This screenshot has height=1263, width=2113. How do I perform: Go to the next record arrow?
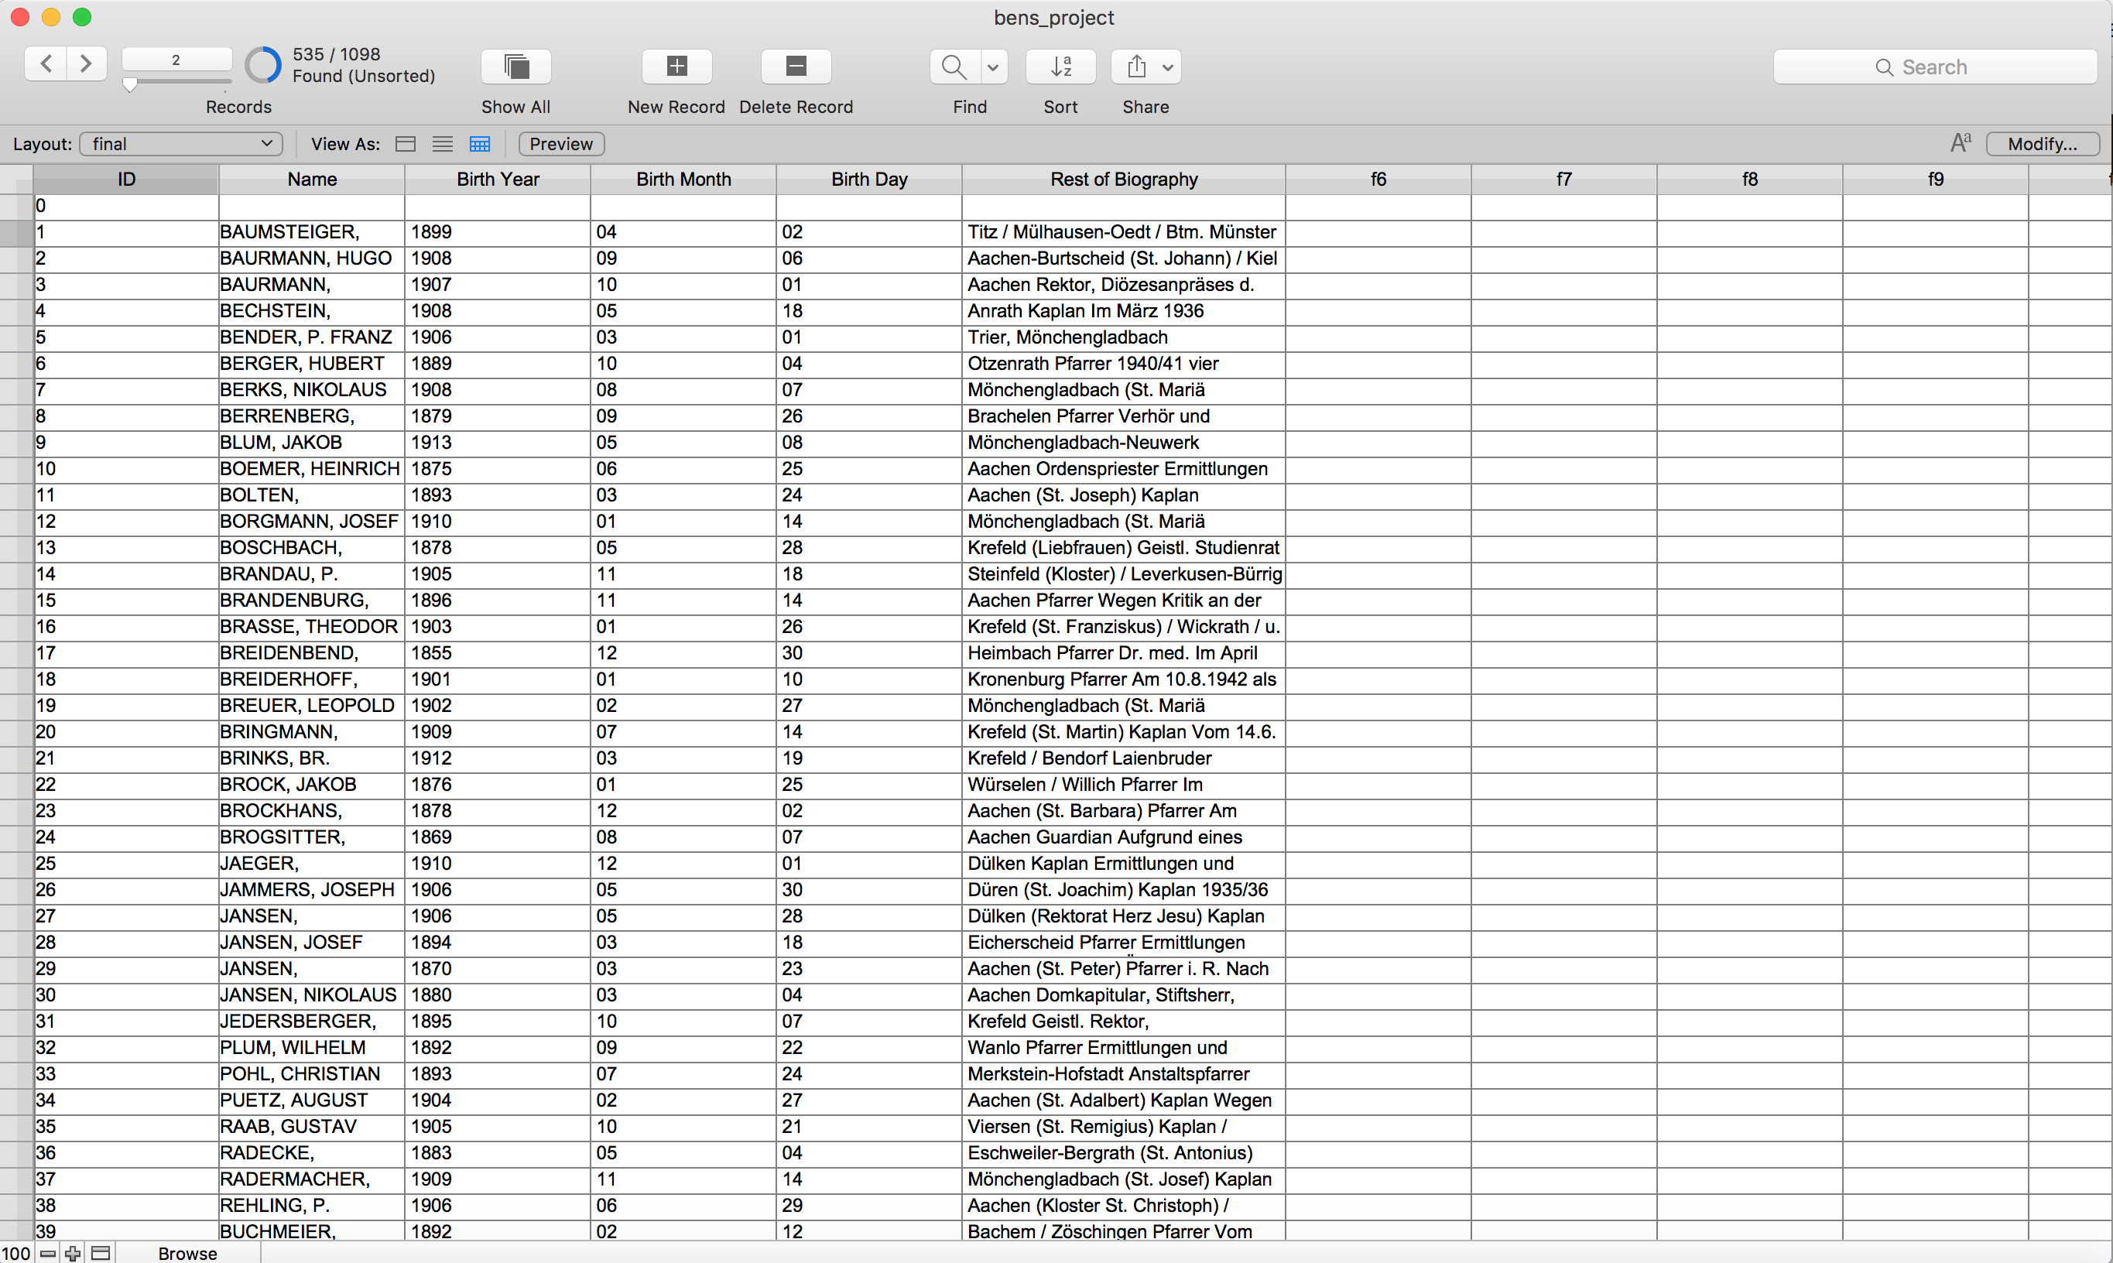[85, 63]
